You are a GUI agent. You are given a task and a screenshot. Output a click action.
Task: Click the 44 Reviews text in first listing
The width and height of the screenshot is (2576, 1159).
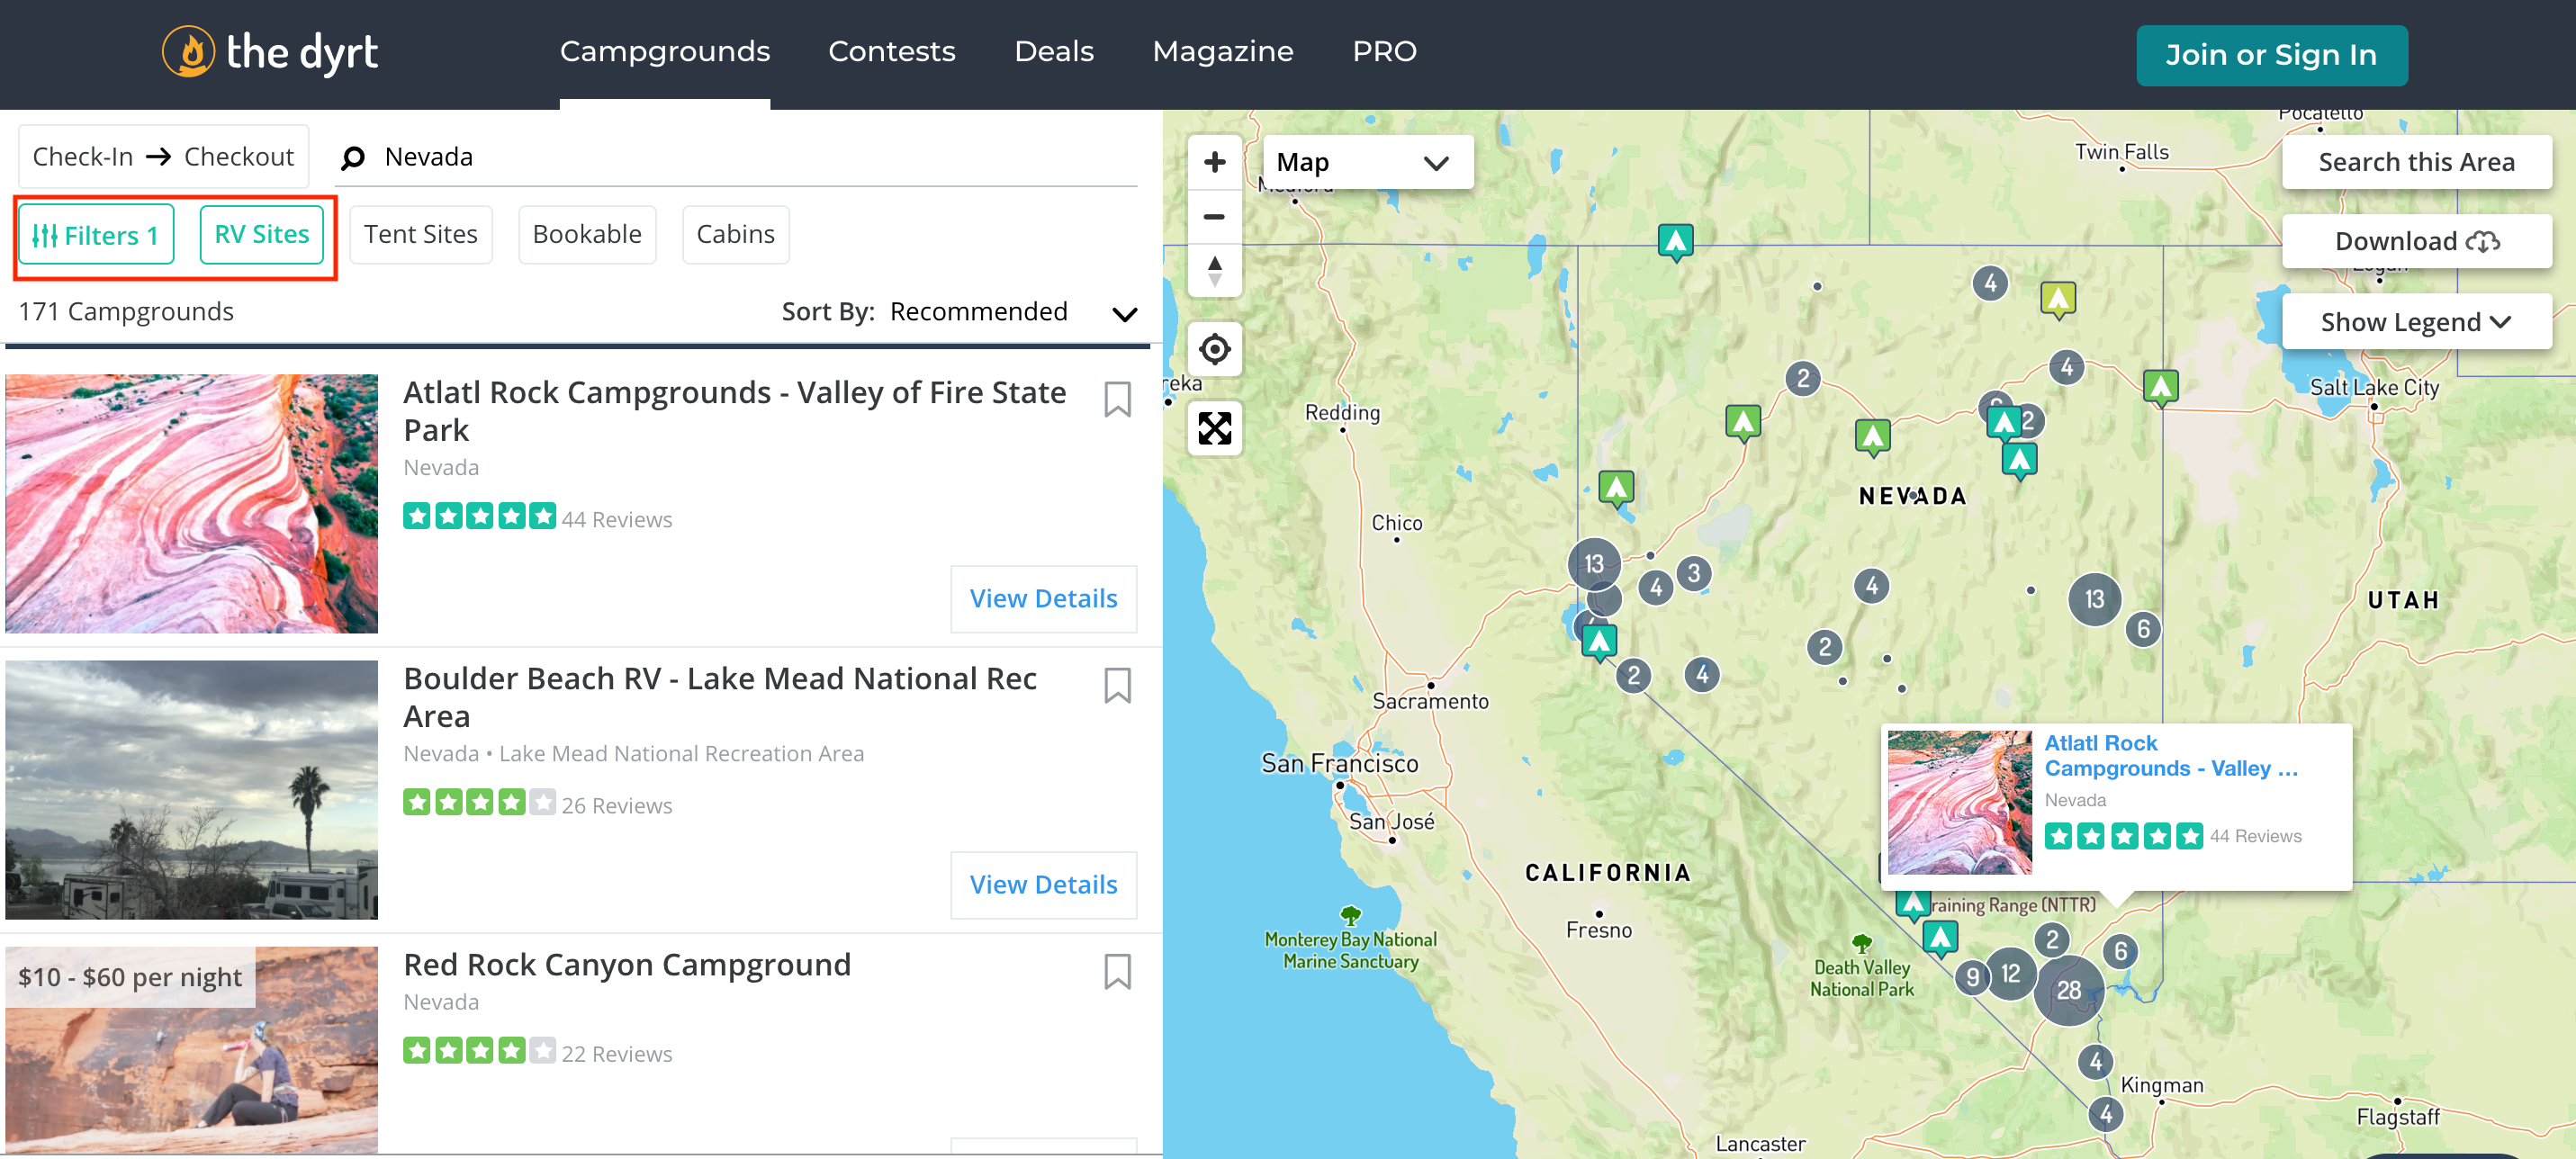pos(616,519)
